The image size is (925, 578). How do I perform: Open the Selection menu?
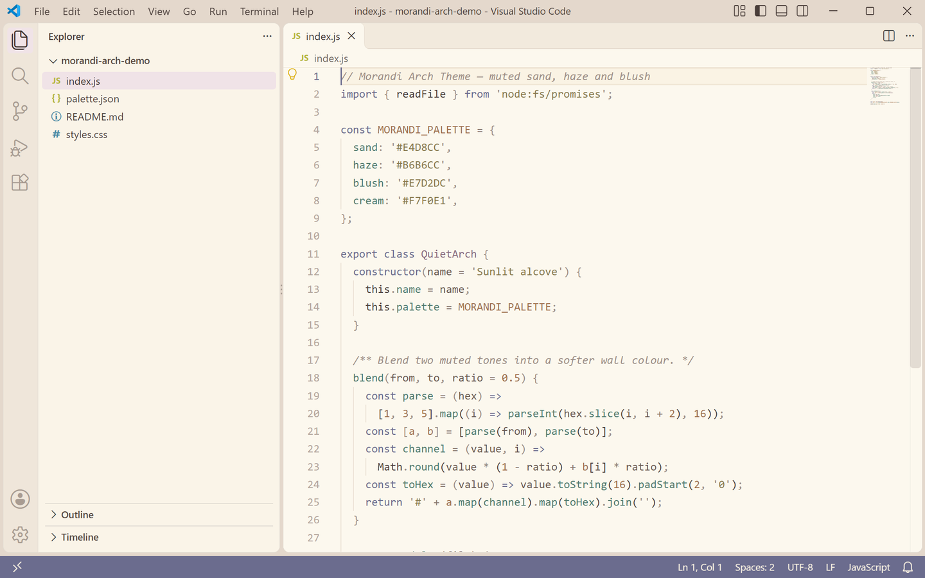coord(114,12)
